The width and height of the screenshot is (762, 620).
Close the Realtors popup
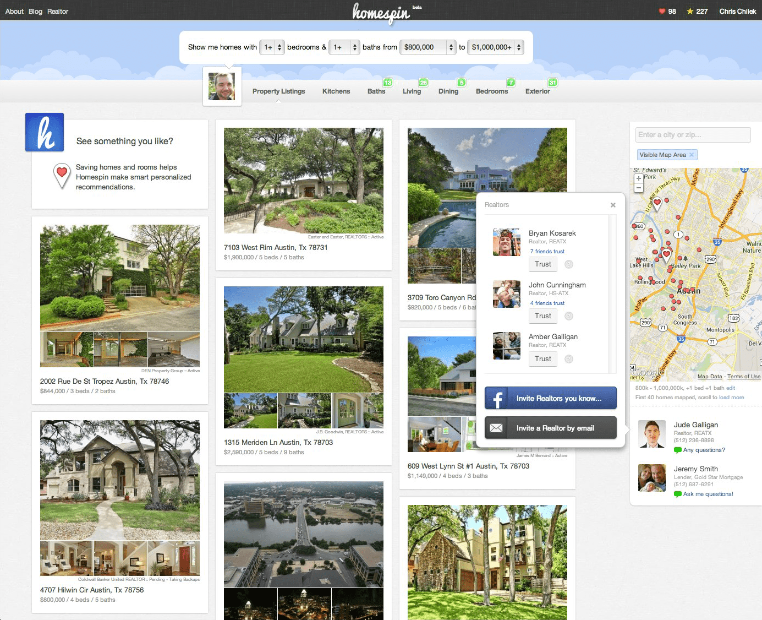[x=613, y=205]
